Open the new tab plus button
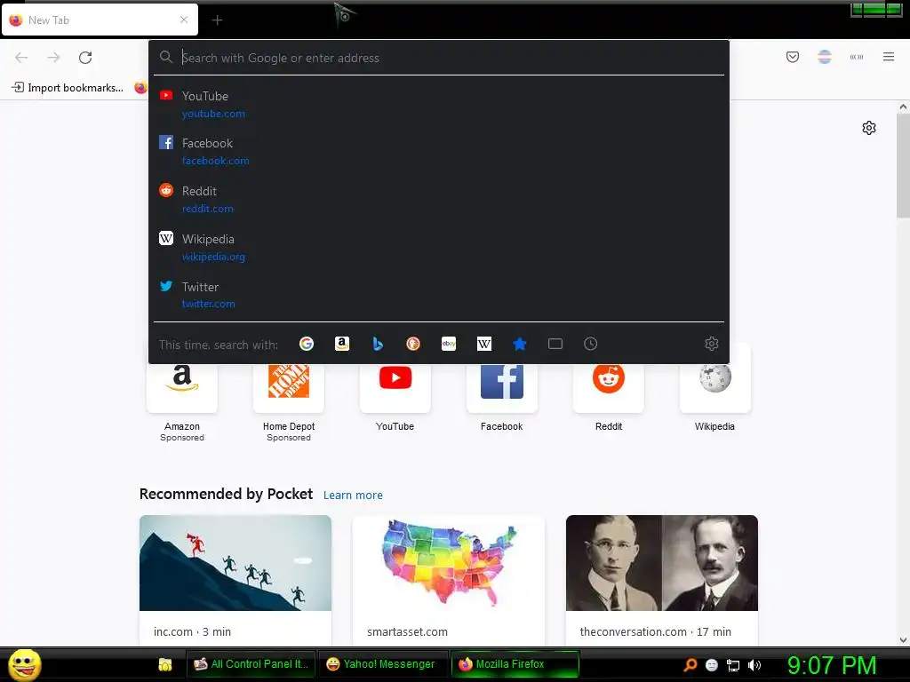This screenshot has height=682, width=910. coord(217,20)
